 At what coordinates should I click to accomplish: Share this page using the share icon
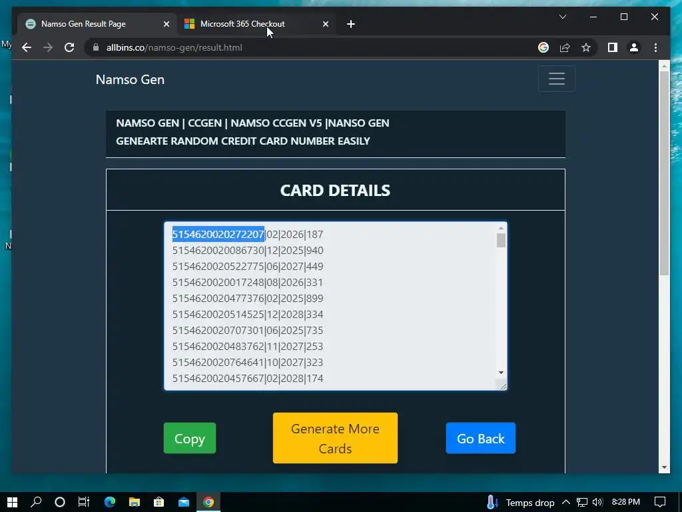point(565,47)
